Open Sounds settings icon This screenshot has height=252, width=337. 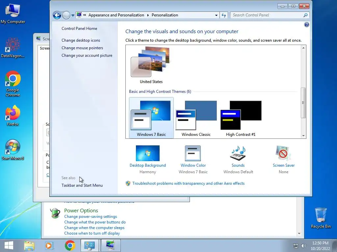click(x=238, y=153)
